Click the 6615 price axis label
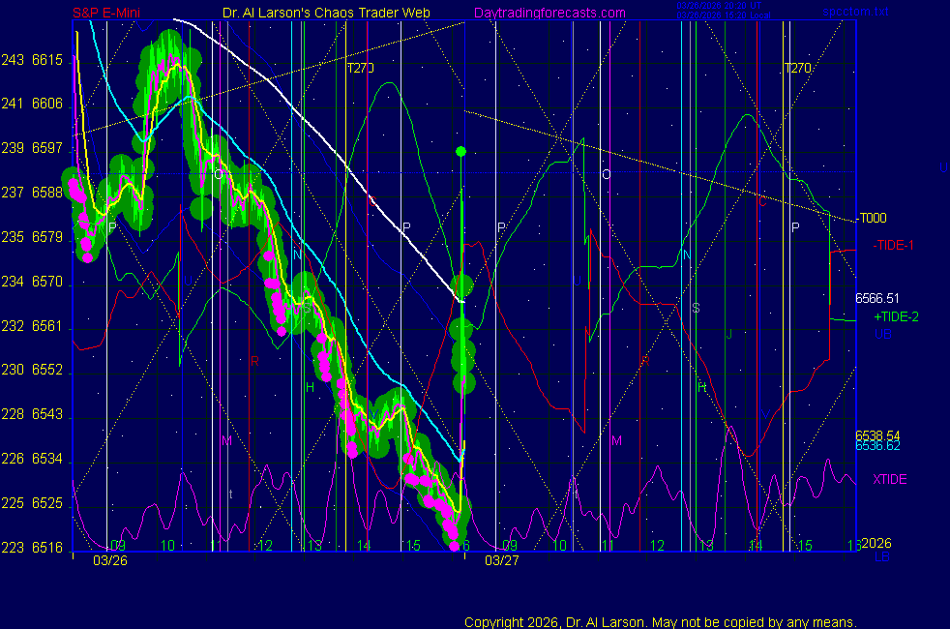The width and height of the screenshot is (950, 629). point(46,60)
